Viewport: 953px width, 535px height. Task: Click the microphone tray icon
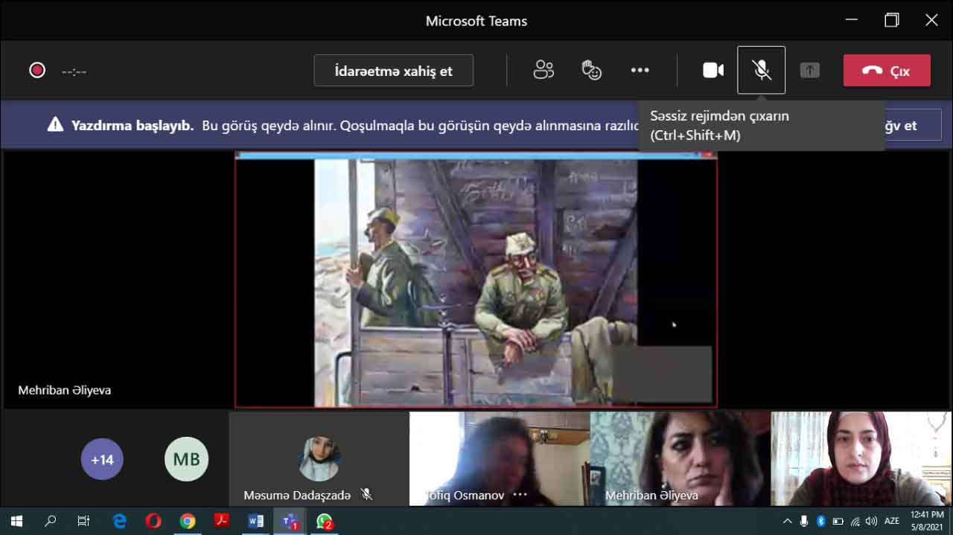804,521
